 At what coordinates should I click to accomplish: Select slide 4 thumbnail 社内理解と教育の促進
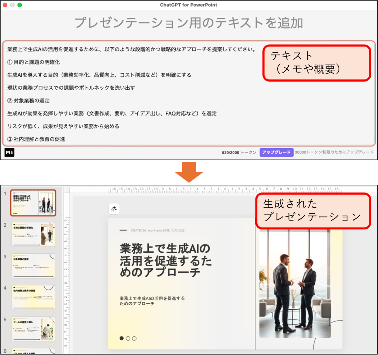pyautogui.click(x=33, y=297)
